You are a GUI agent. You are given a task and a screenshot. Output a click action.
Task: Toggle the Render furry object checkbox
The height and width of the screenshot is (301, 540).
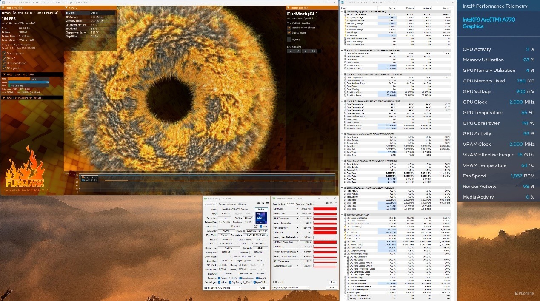[x=289, y=28]
